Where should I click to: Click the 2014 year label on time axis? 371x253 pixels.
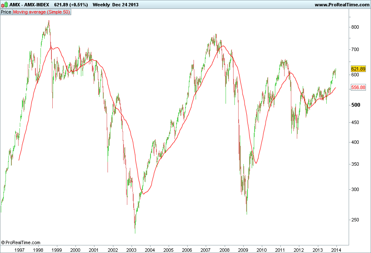(336, 250)
